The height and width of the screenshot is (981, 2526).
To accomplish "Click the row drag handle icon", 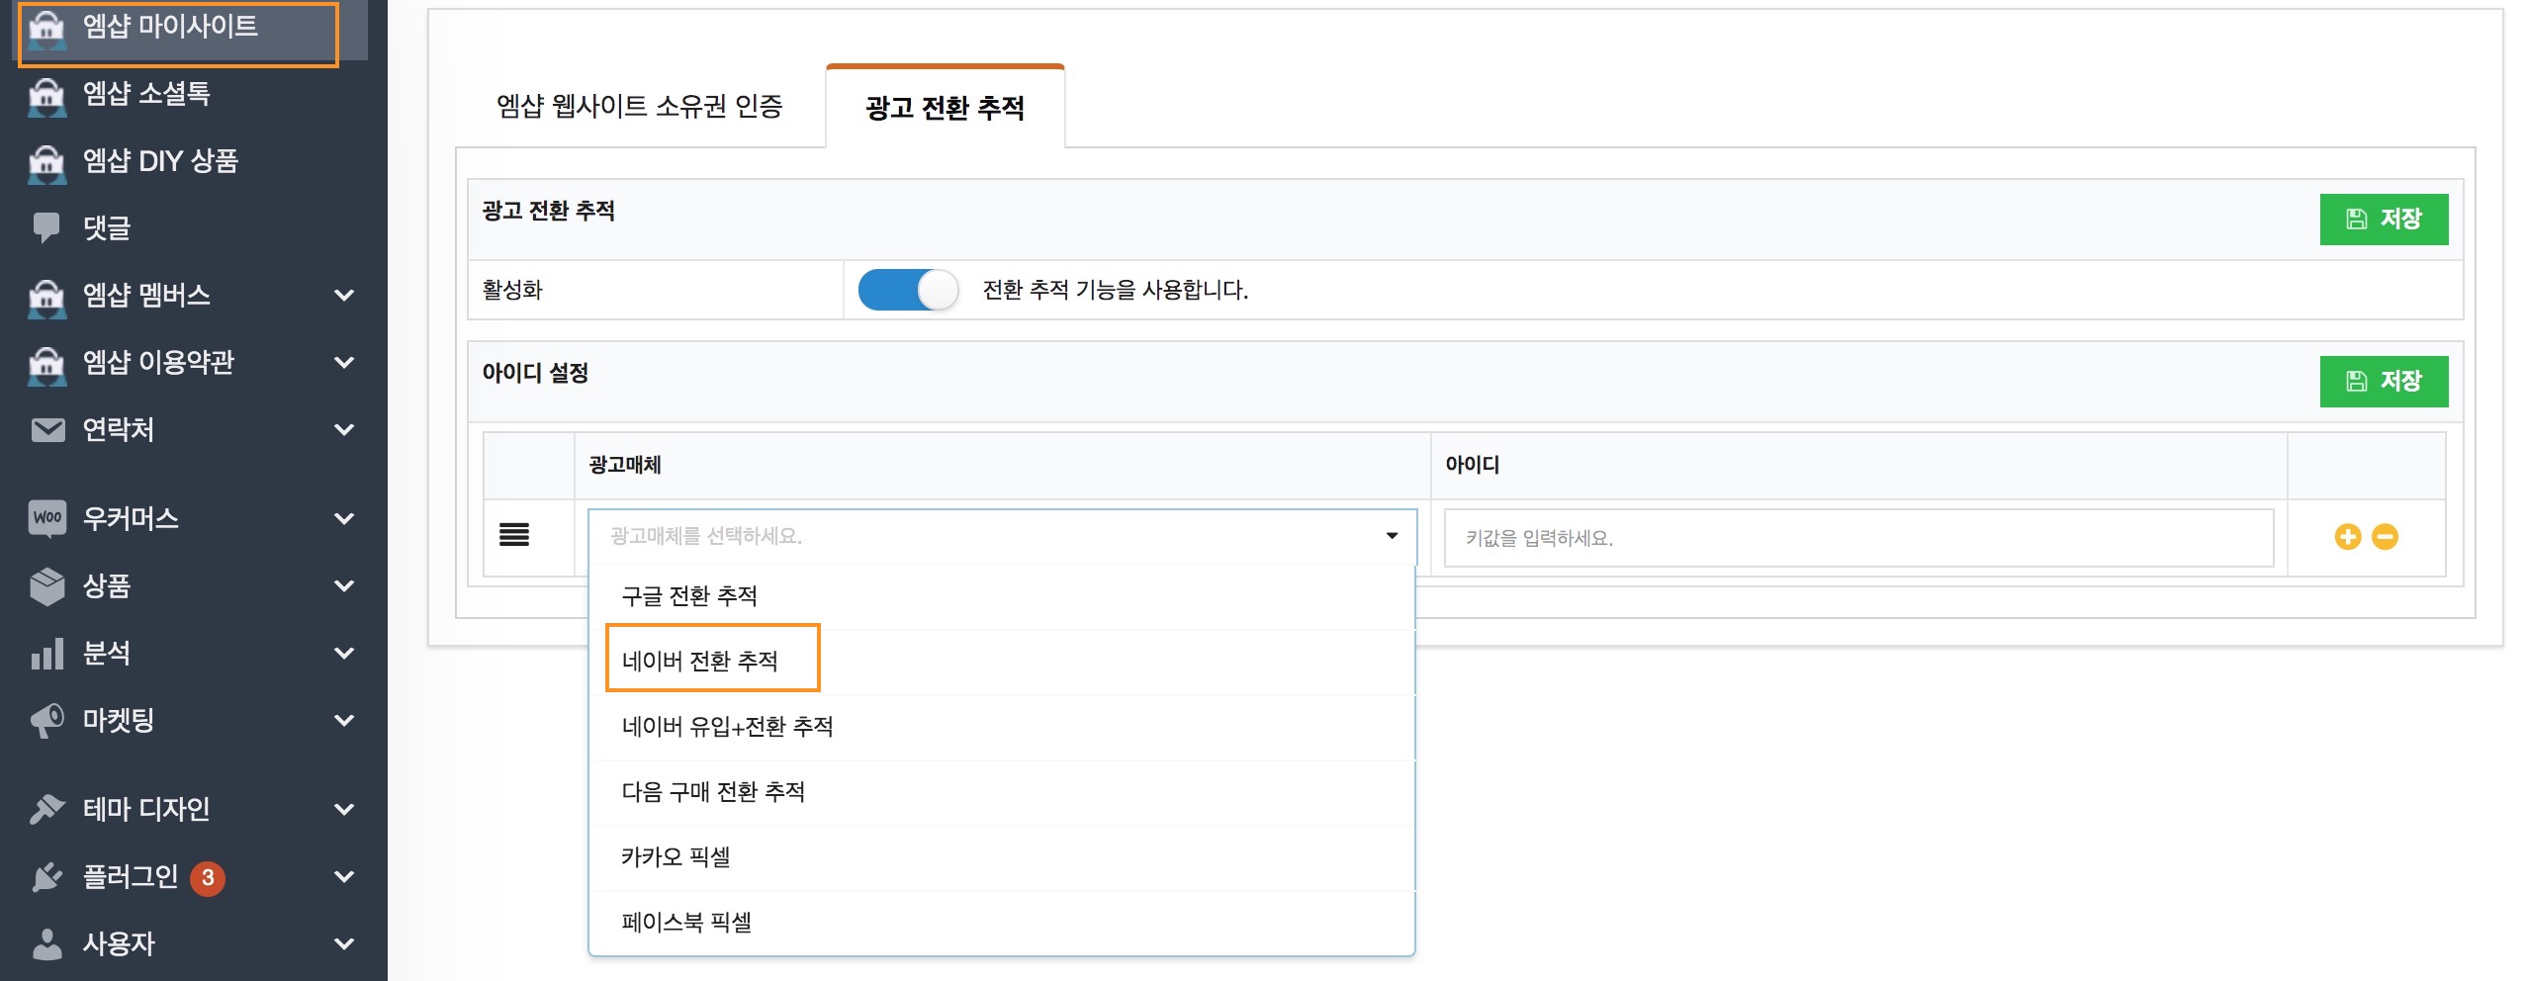I will 513,535.
